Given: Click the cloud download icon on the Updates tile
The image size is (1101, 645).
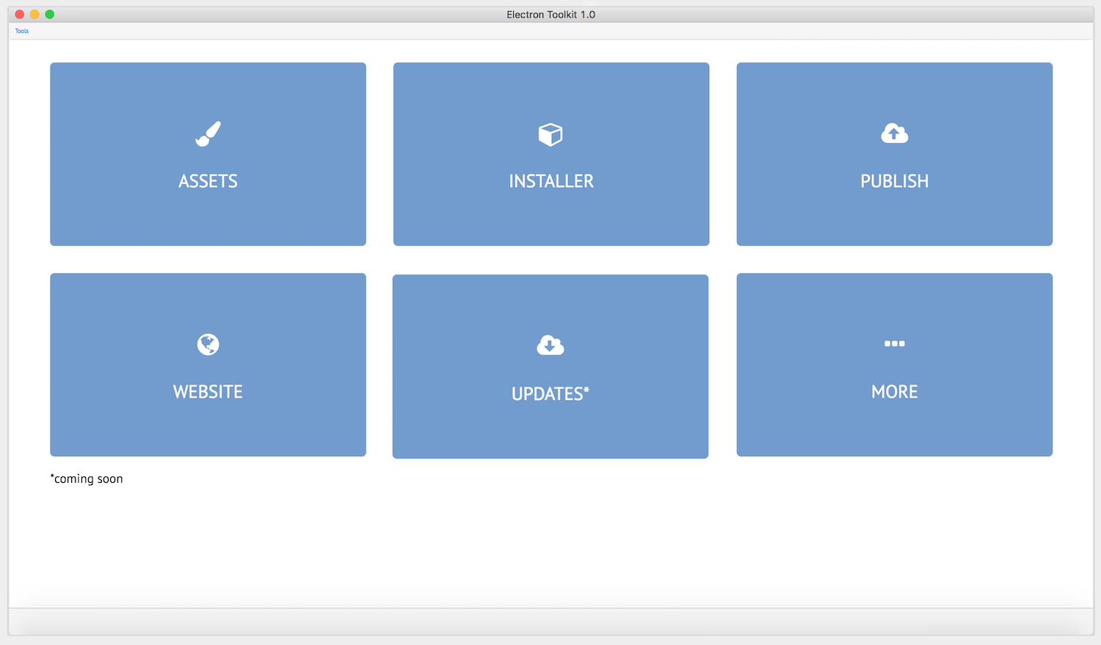Looking at the screenshot, I should [550, 345].
